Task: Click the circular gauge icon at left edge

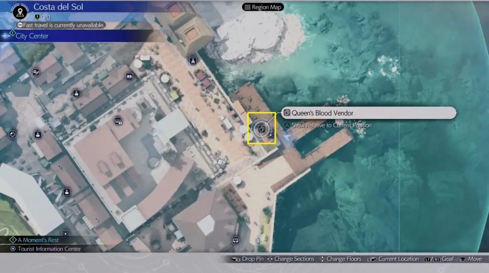Action: (12, 134)
